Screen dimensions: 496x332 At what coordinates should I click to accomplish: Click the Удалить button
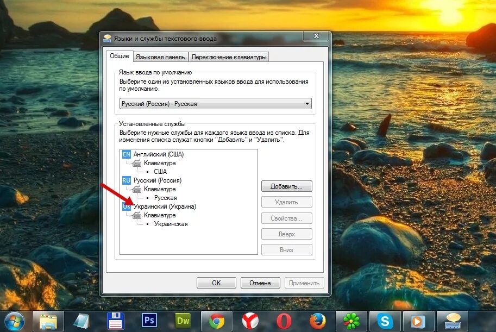tap(287, 202)
